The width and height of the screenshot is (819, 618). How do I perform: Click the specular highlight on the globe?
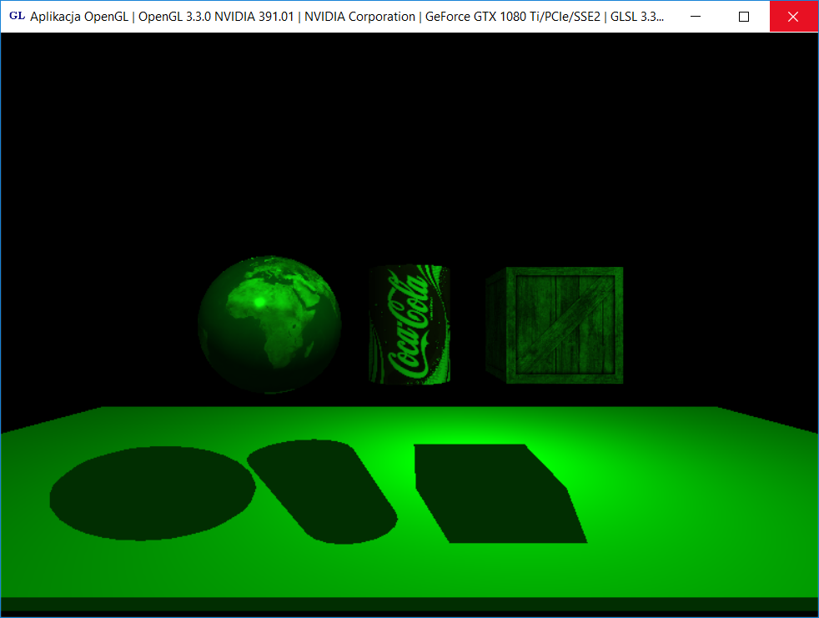pyautogui.click(x=259, y=301)
